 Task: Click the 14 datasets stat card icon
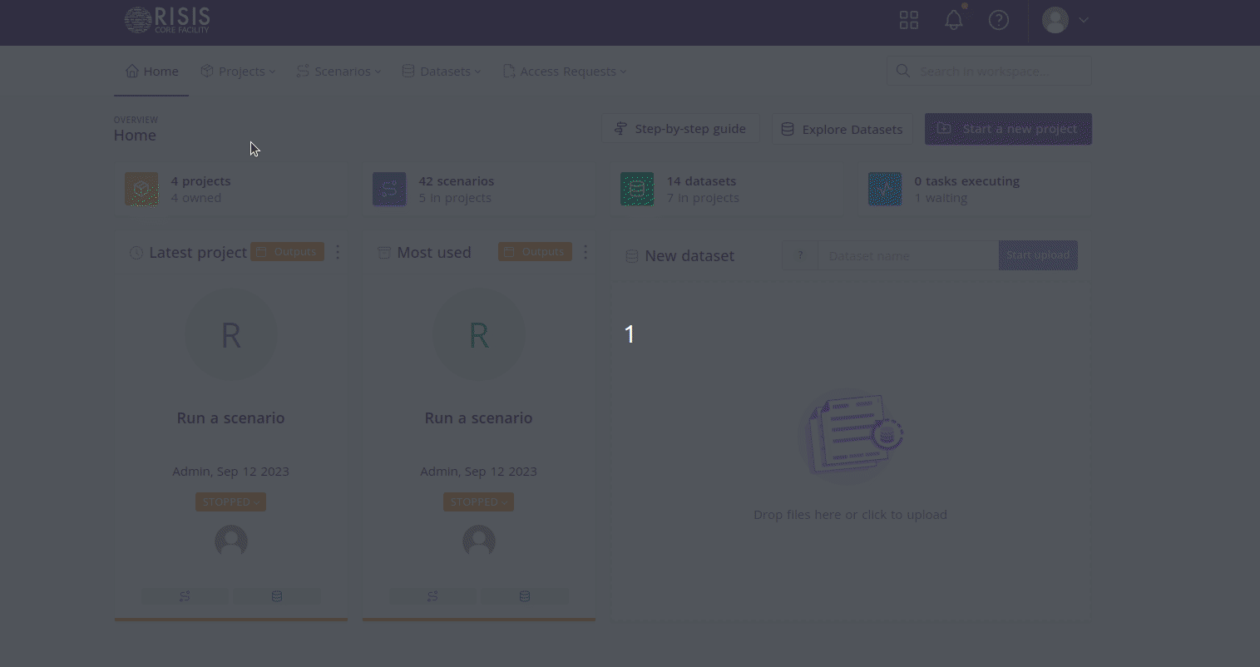tap(637, 189)
